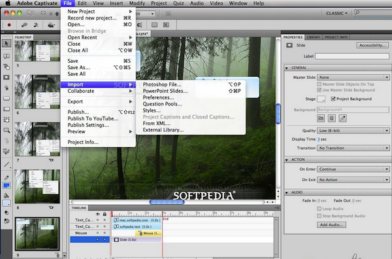The height and width of the screenshot is (259, 392).
Task: Select the button object tool
Action: [x=7, y=98]
